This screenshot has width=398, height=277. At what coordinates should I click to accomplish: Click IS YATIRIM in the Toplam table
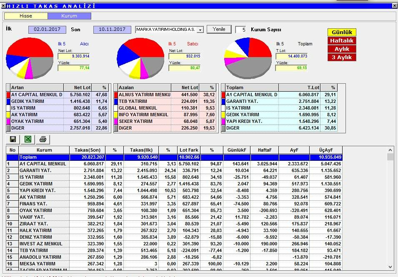[x=238, y=108]
